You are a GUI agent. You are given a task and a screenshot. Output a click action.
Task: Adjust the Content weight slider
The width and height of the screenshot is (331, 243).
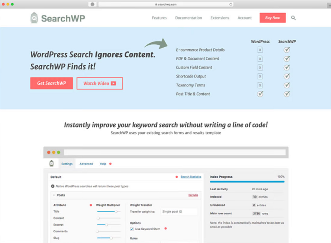pos(109,218)
